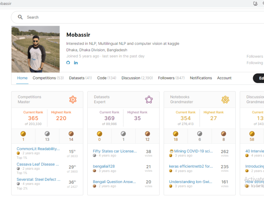The image size is (264, 198).
Task: Click the LinkedIn icon below the bio
Action: click(x=76, y=63)
